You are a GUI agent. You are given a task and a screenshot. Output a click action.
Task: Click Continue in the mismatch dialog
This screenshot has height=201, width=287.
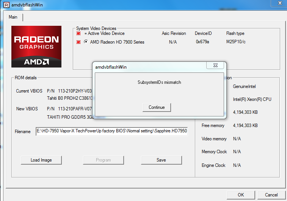click(x=157, y=107)
